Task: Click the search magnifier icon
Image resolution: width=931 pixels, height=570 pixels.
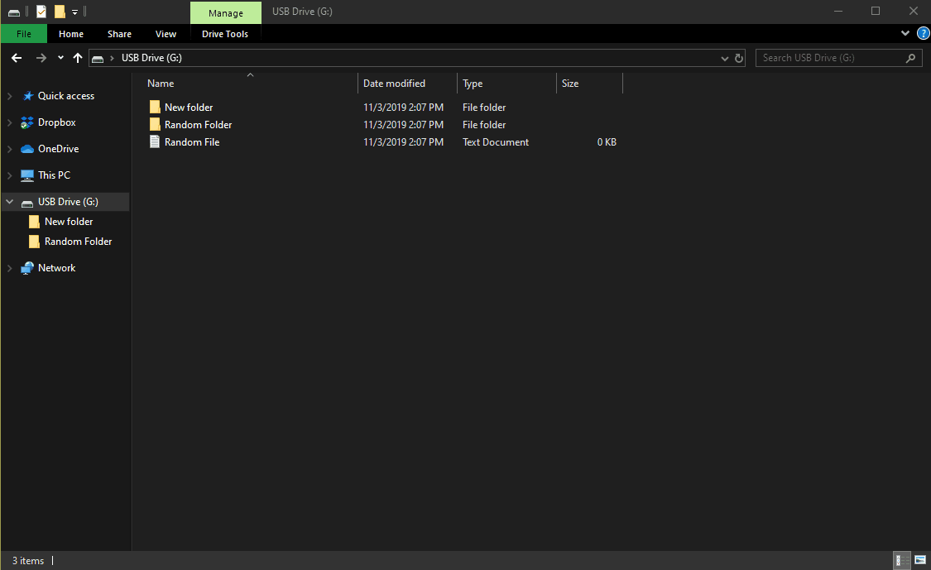Action: pos(911,58)
